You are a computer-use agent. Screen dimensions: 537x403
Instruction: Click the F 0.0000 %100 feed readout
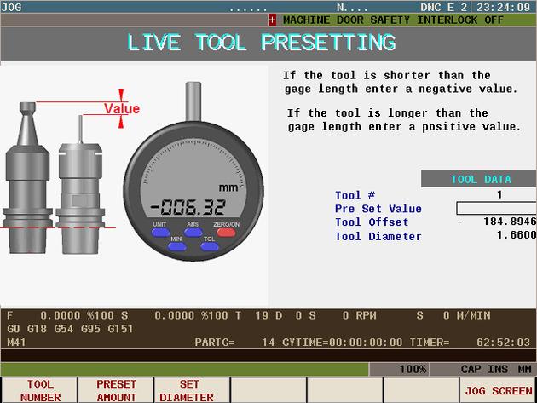61,315
